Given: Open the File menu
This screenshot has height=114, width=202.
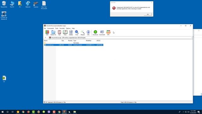Looking at the screenshot, I should [x=45, y=28].
